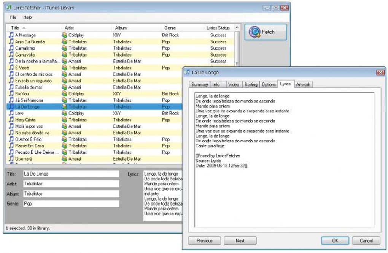Click the music note icon beside En solo un segundo

point(11,81)
